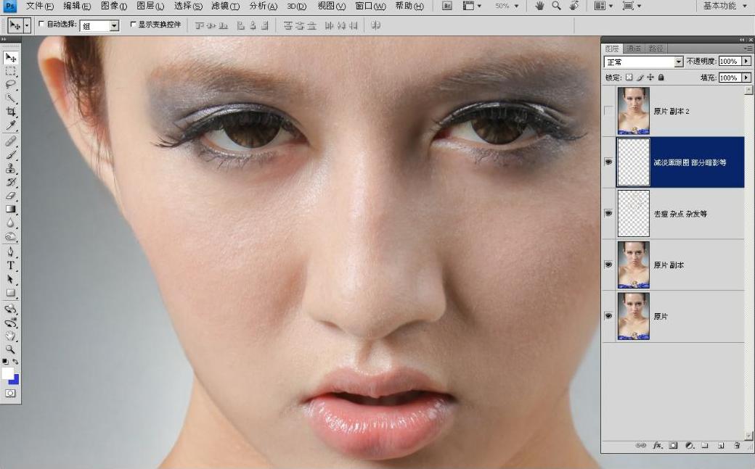The image size is (755, 469).
Task: Select the Eraser tool
Action: [x=10, y=196]
